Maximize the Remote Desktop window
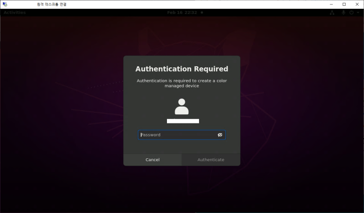Image resolution: width=364 pixels, height=213 pixels. pyautogui.click(x=344, y=4)
